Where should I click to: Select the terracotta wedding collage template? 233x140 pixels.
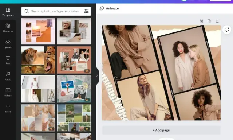coord(74,60)
